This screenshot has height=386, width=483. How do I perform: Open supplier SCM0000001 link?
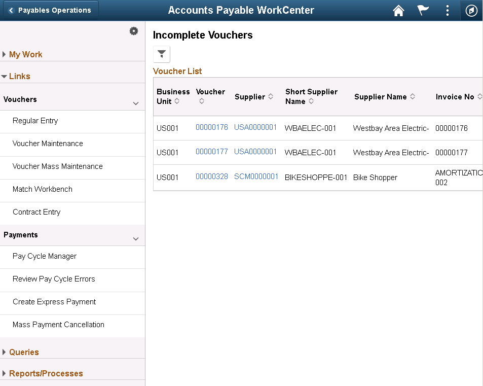click(x=256, y=177)
